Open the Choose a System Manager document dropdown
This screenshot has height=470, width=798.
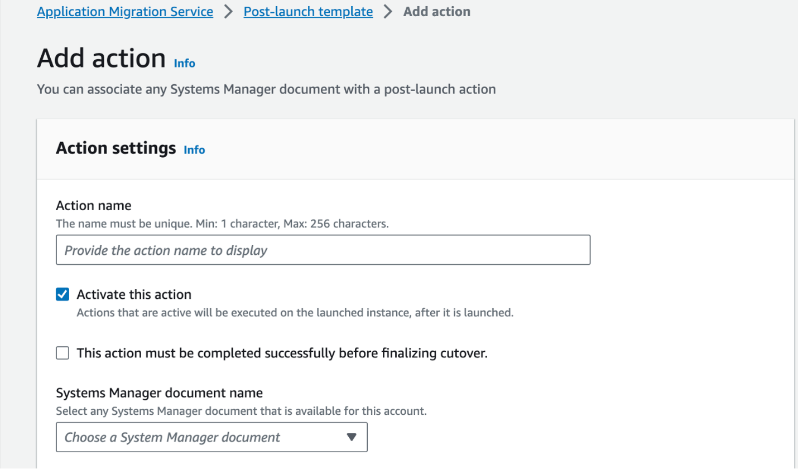click(x=211, y=437)
